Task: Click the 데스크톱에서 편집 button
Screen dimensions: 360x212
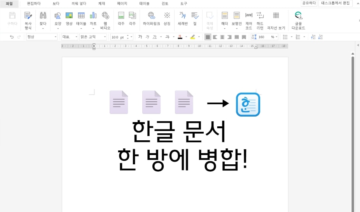Action: pyautogui.click(x=335, y=3)
